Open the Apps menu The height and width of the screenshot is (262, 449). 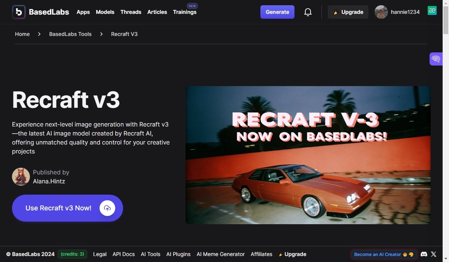pos(83,12)
